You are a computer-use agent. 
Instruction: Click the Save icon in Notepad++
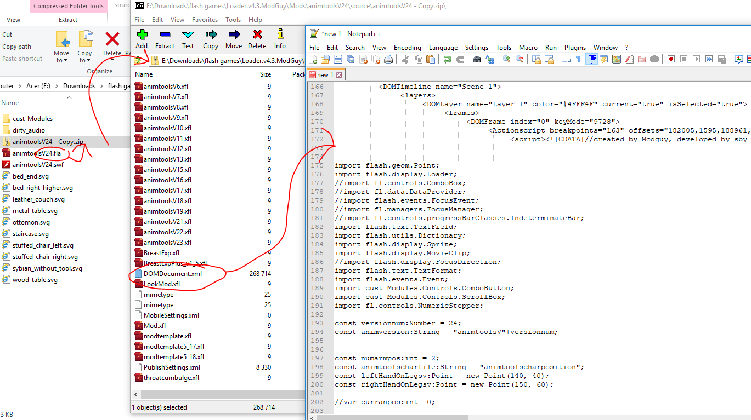tap(338, 59)
